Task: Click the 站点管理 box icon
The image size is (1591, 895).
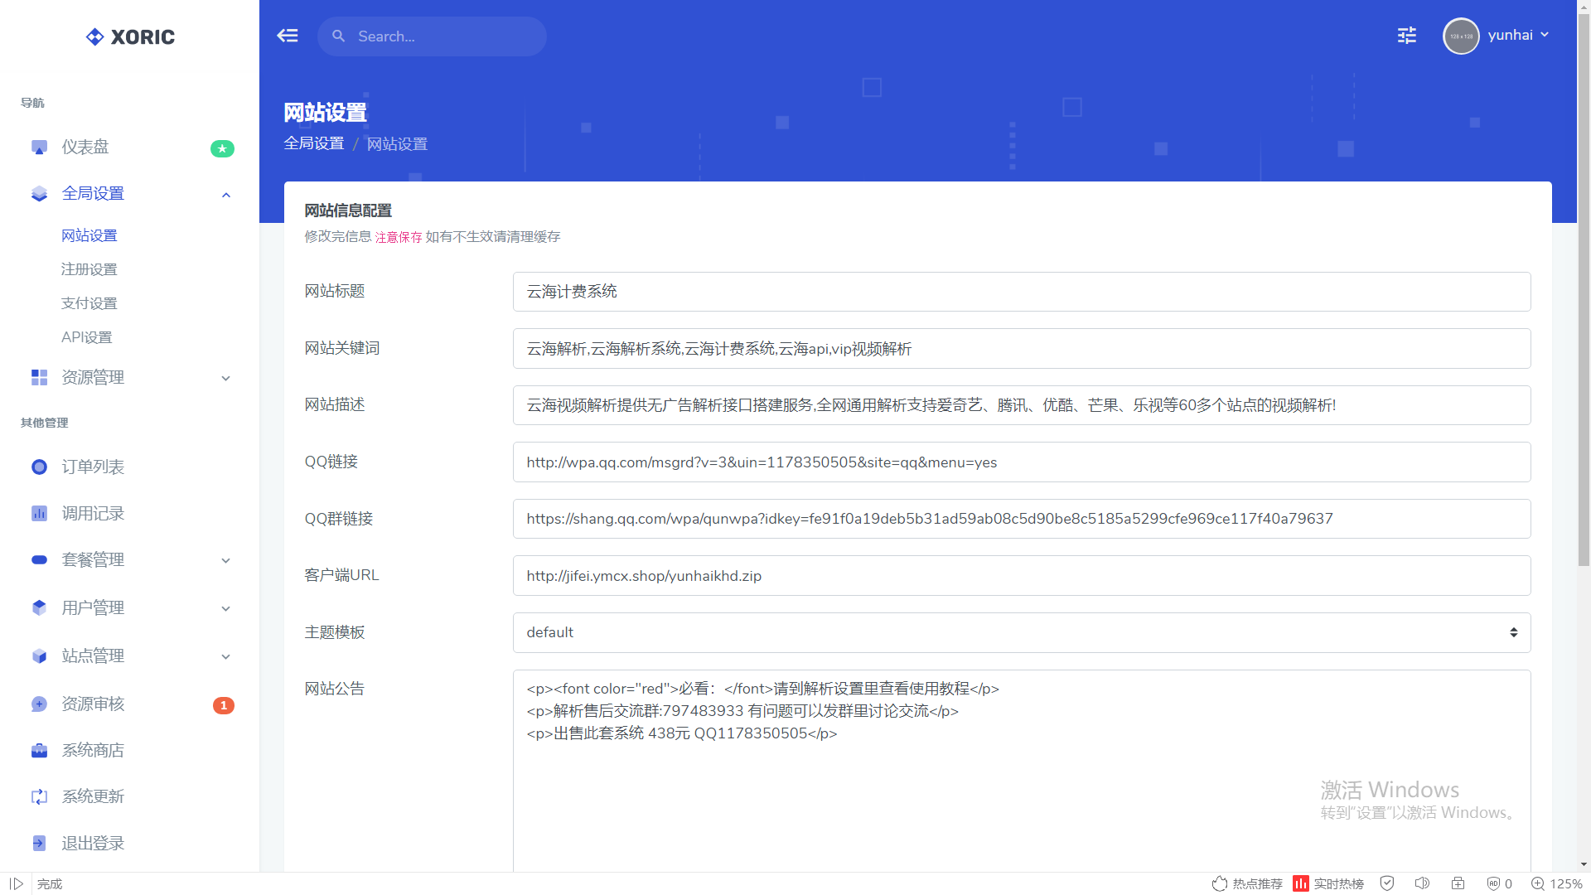Action: click(39, 656)
